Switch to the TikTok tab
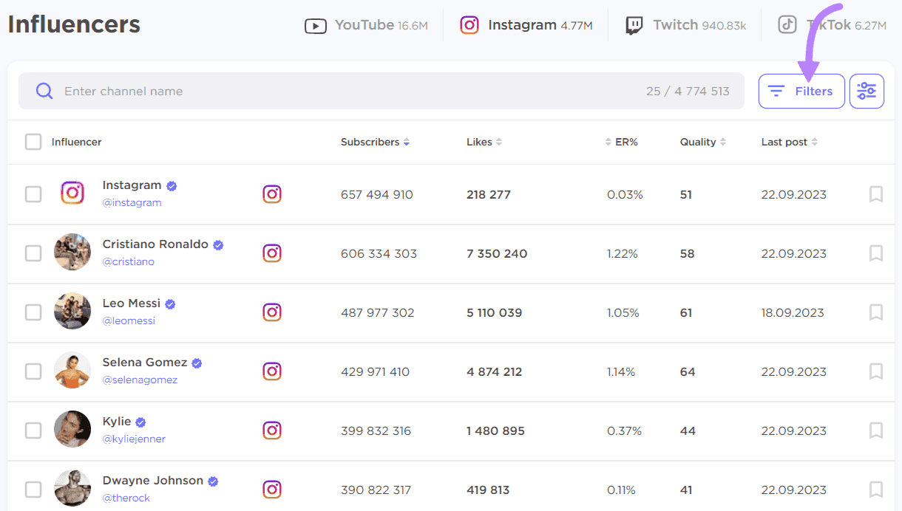The height and width of the screenshot is (511, 902). [833, 25]
